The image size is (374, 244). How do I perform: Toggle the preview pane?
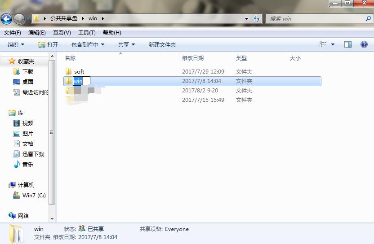(x=348, y=44)
